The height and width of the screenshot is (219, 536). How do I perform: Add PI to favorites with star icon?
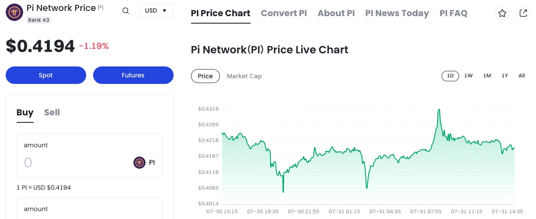pos(502,13)
